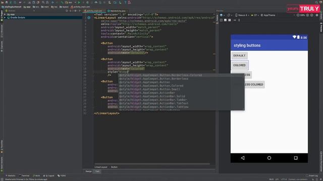Image resolution: width=323 pixels, height=181 pixels.
Task: Toggle blueprint view icon in preview
Action: pyautogui.click(x=225, y=20)
